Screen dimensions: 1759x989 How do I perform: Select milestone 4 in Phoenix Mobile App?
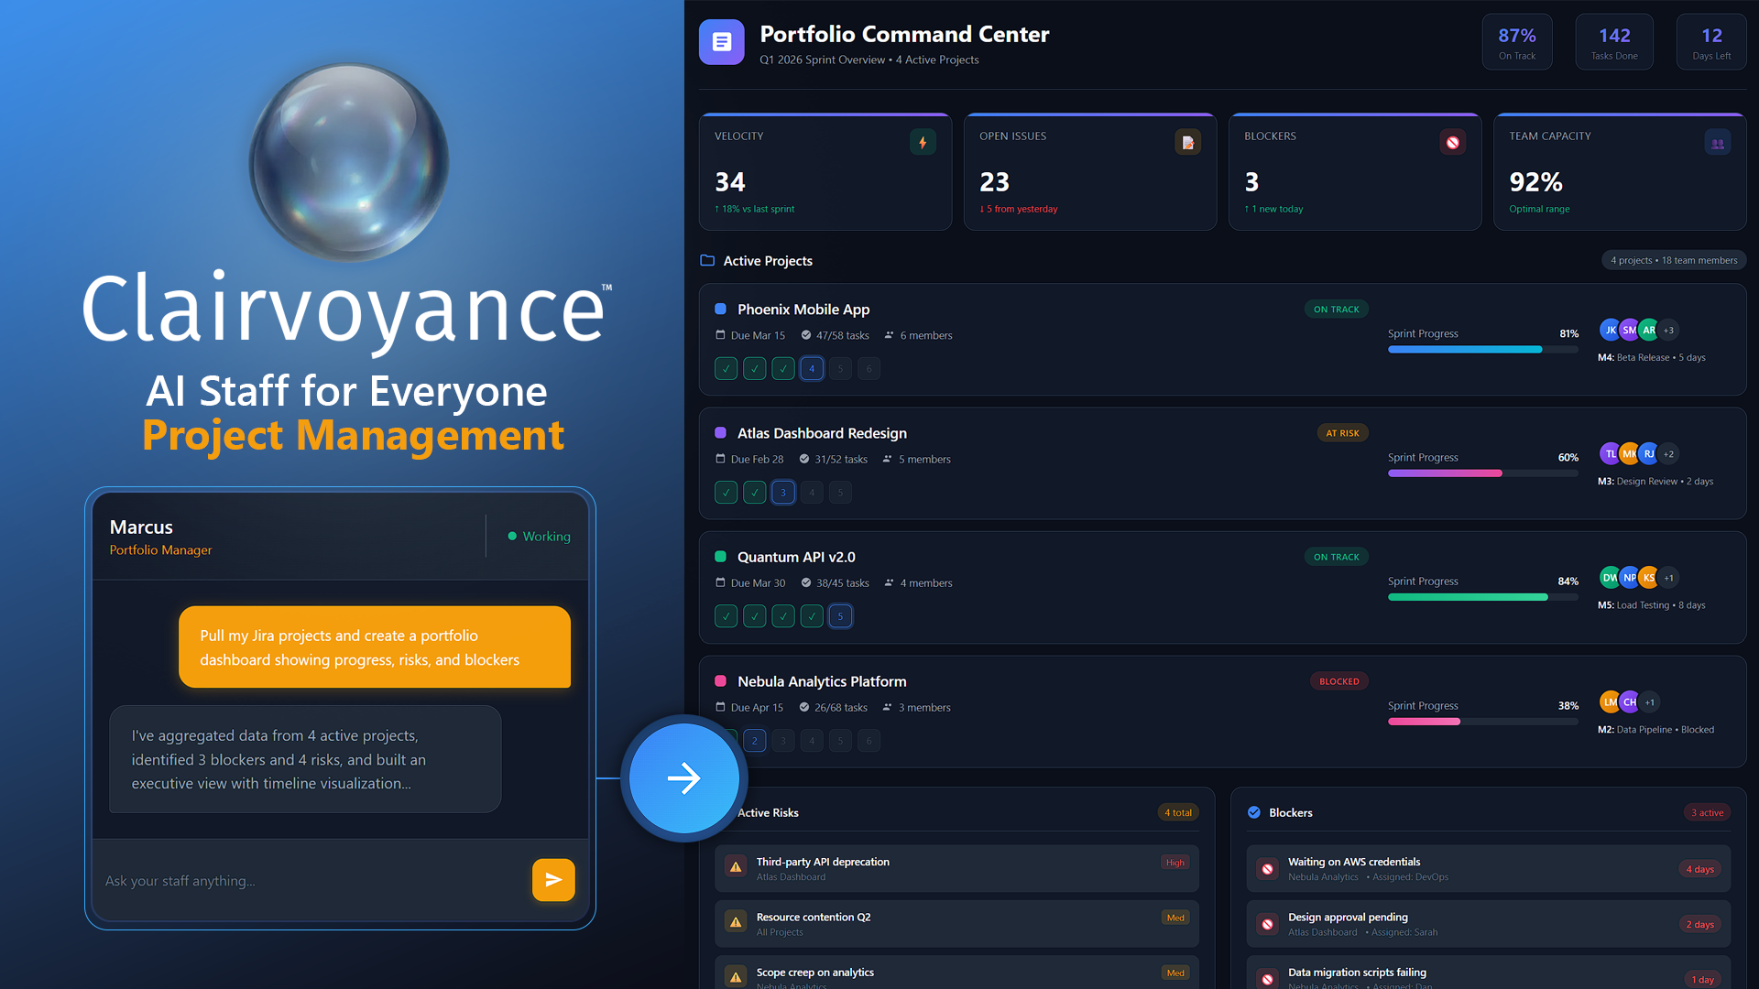pos(812,369)
